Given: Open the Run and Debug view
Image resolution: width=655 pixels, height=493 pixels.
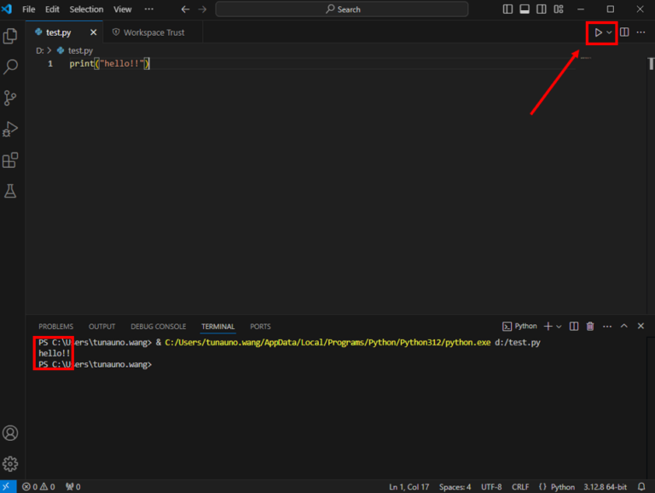Looking at the screenshot, I should (x=11, y=130).
